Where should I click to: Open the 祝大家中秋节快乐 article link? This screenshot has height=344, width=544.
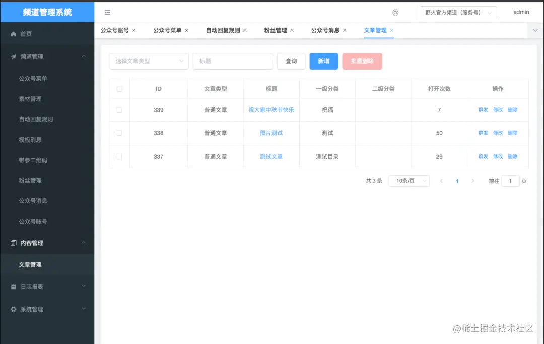click(271, 110)
